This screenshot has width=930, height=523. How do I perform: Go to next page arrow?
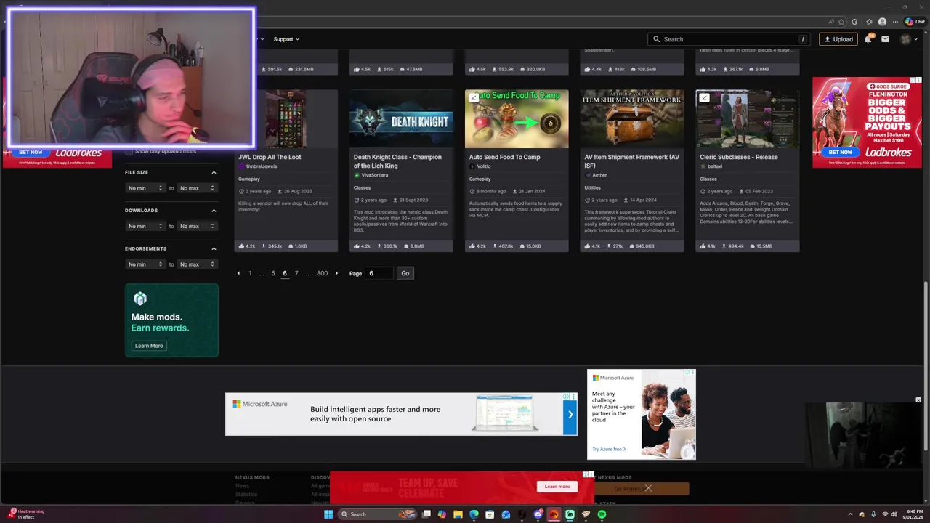coord(336,273)
